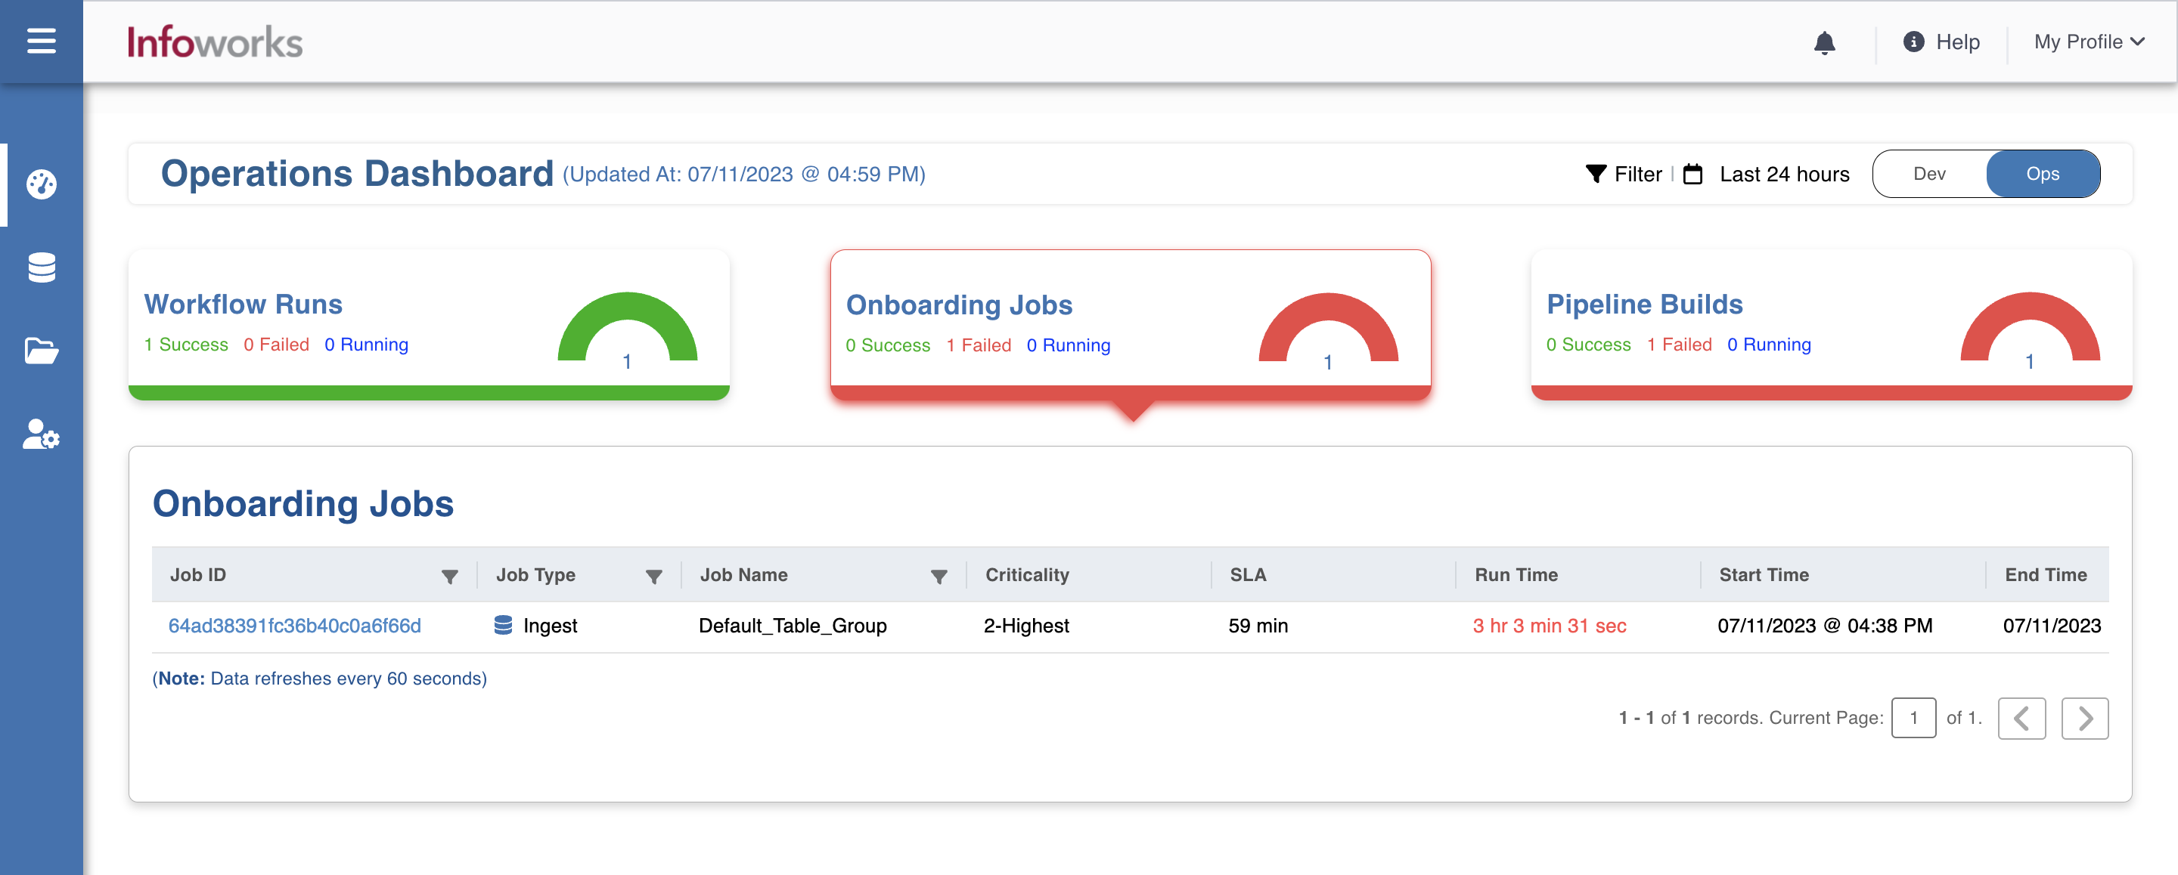Viewport: 2178px width, 875px height.
Task: Open the notifications bell
Action: point(1825,42)
